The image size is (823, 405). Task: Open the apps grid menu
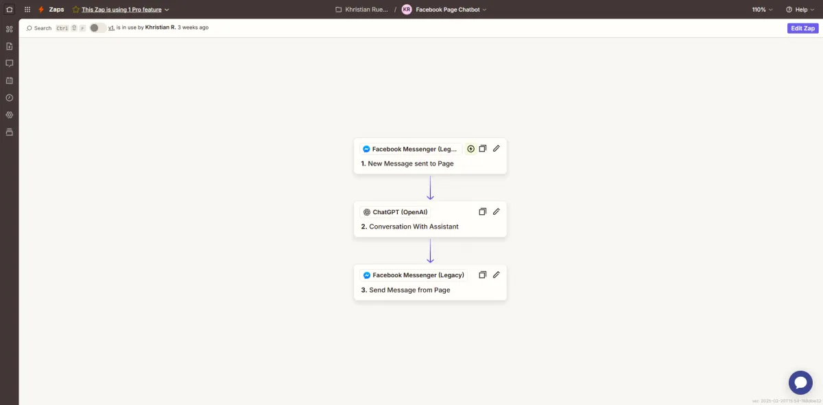[x=27, y=10]
